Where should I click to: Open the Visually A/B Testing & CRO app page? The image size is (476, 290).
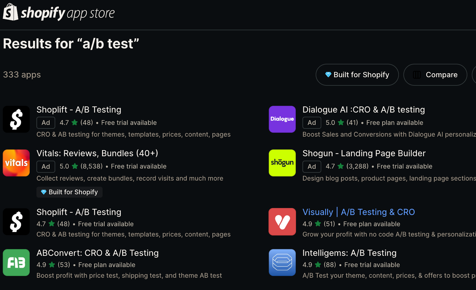(358, 212)
